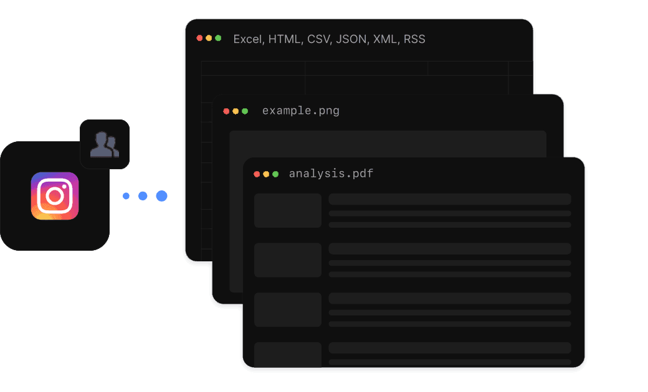Open first thumbnail placeholder in analysis.pdf
This screenshot has height=392, width=648.
click(288, 210)
